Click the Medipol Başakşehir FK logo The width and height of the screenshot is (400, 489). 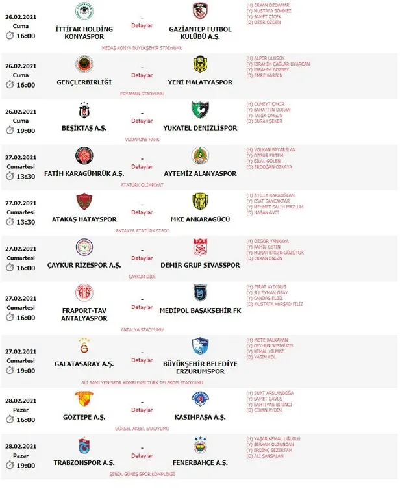[200, 292]
